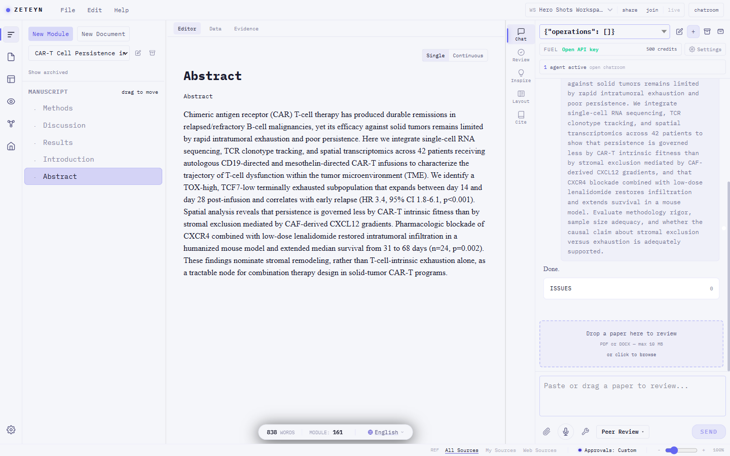Image resolution: width=730 pixels, height=456 pixels.
Task: Open the Review panel icon
Action: 521,55
